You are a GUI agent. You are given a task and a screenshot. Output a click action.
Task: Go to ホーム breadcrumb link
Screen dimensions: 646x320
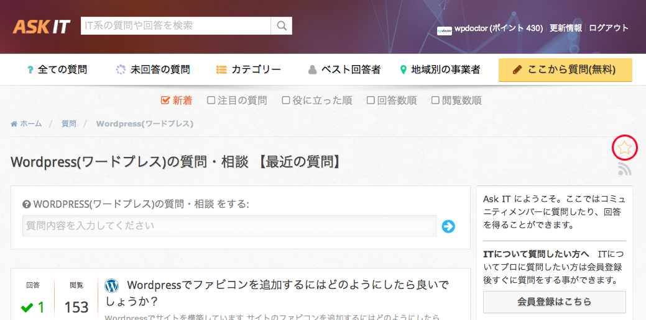(x=31, y=123)
